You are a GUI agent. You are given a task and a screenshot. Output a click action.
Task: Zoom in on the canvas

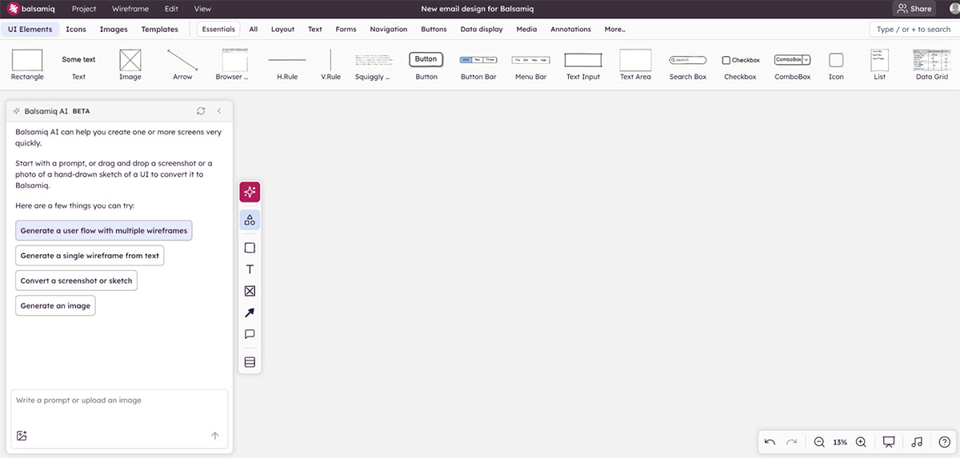(861, 442)
